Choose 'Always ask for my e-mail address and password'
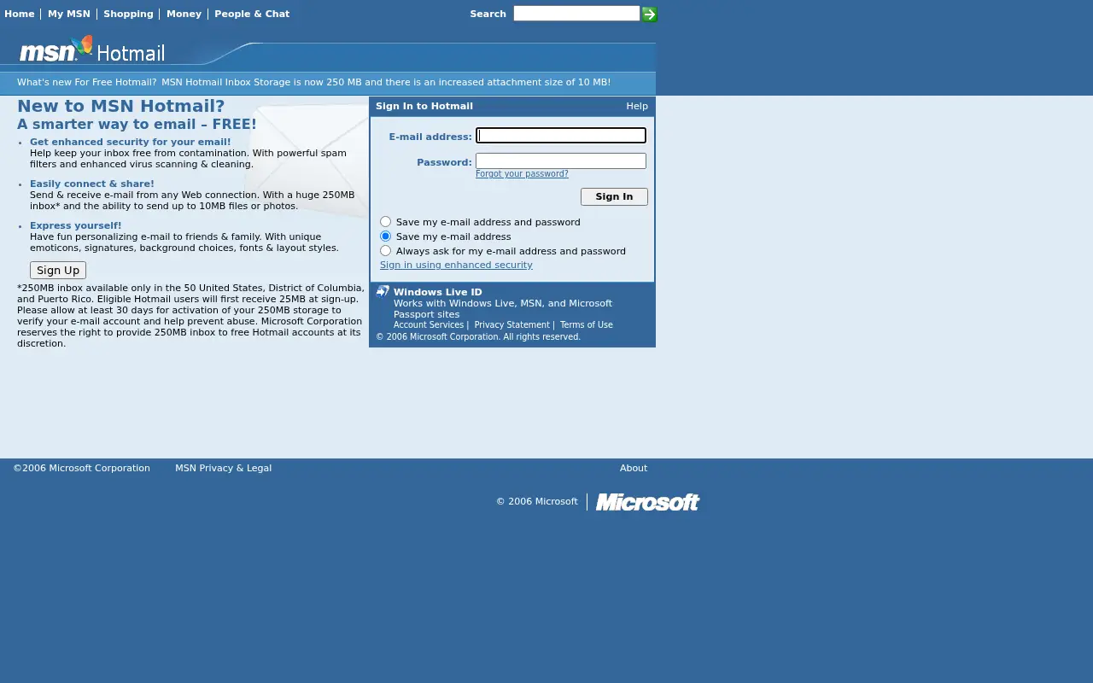 point(386,251)
